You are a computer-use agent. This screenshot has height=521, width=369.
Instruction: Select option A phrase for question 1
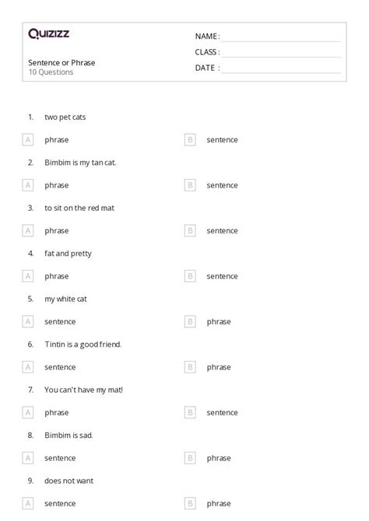click(x=28, y=140)
